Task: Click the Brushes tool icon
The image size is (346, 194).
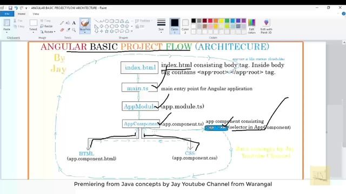Action: [85, 23]
